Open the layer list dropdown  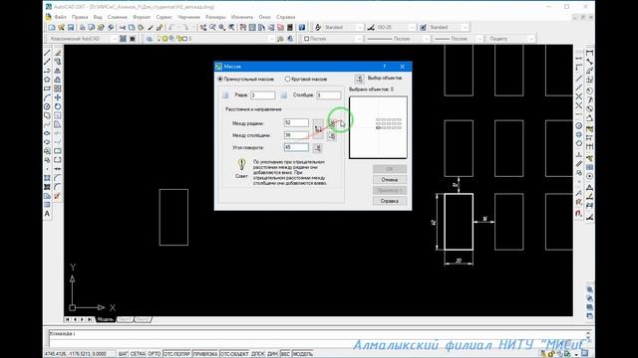pos(215,39)
